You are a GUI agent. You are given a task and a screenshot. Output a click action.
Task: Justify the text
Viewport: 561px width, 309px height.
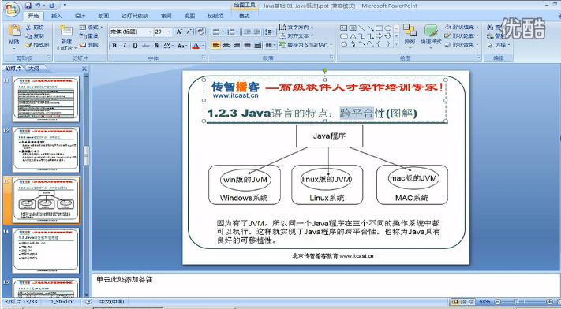247,46
